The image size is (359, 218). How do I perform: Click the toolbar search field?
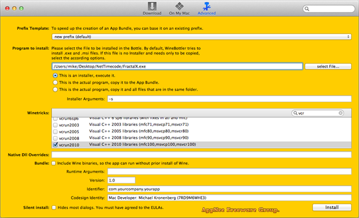click(328, 9)
